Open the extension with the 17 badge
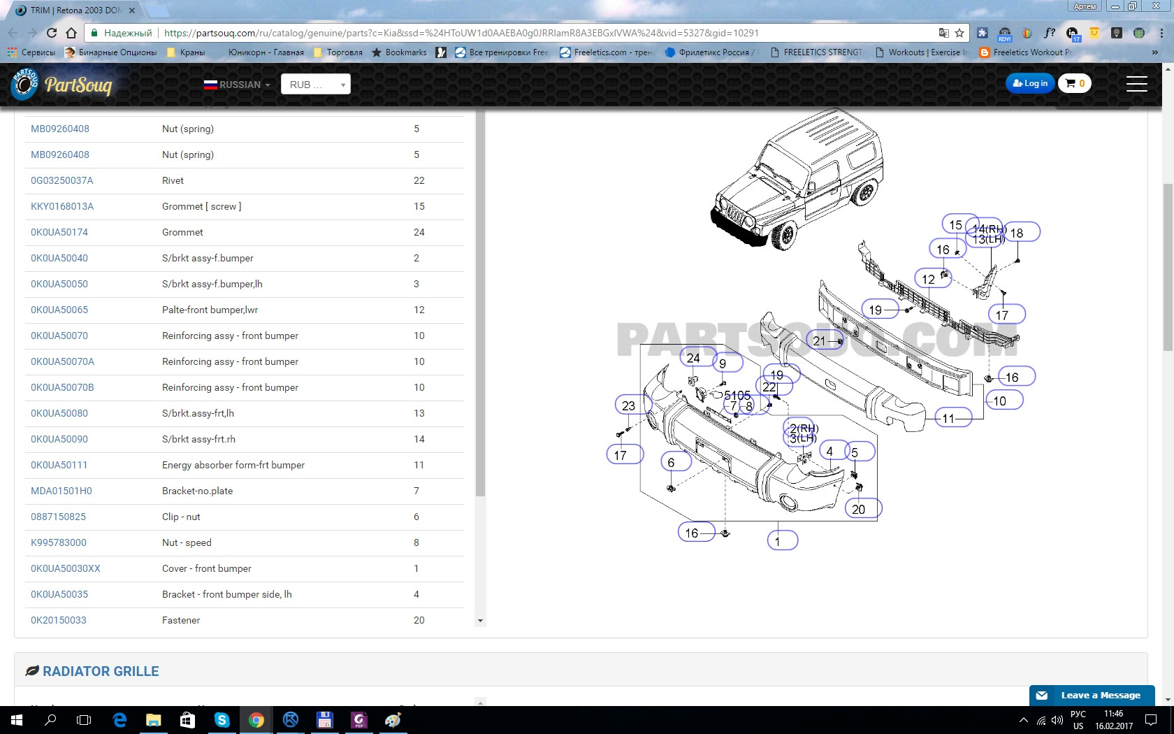The height and width of the screenshot is (734, 1174). coord(1073,34)
